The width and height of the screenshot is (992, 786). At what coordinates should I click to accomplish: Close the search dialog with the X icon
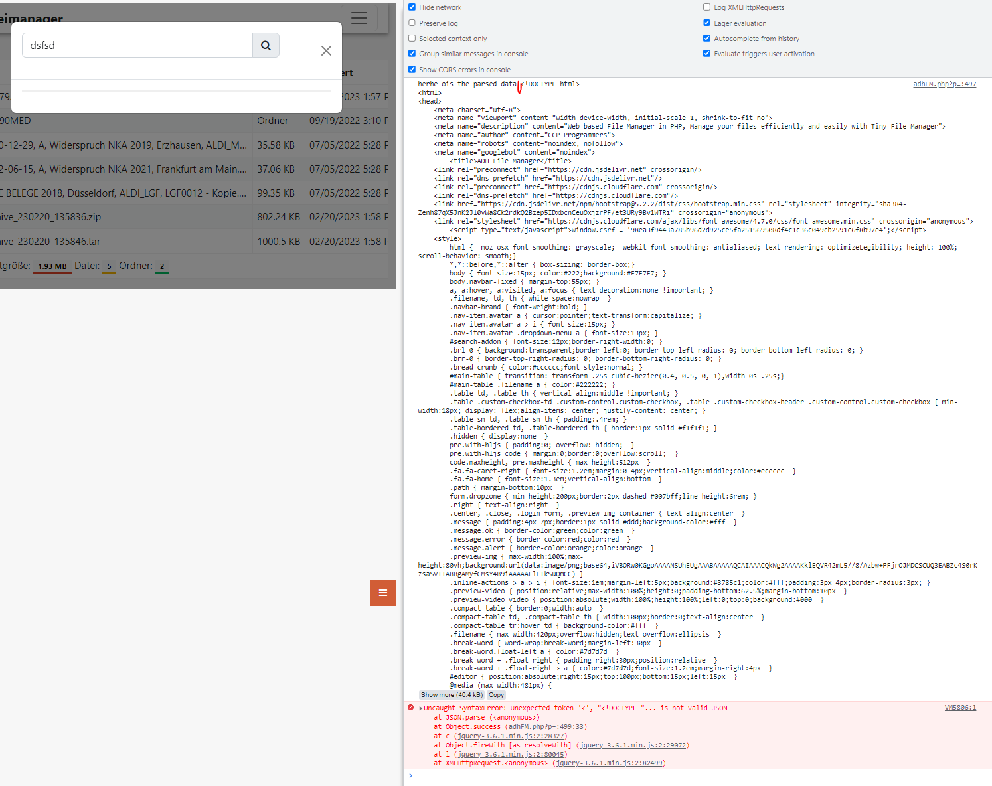(x=326, y=50)
